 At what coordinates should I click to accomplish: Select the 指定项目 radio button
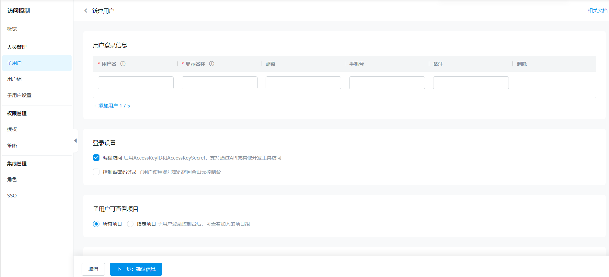click(x=130, y=224)
